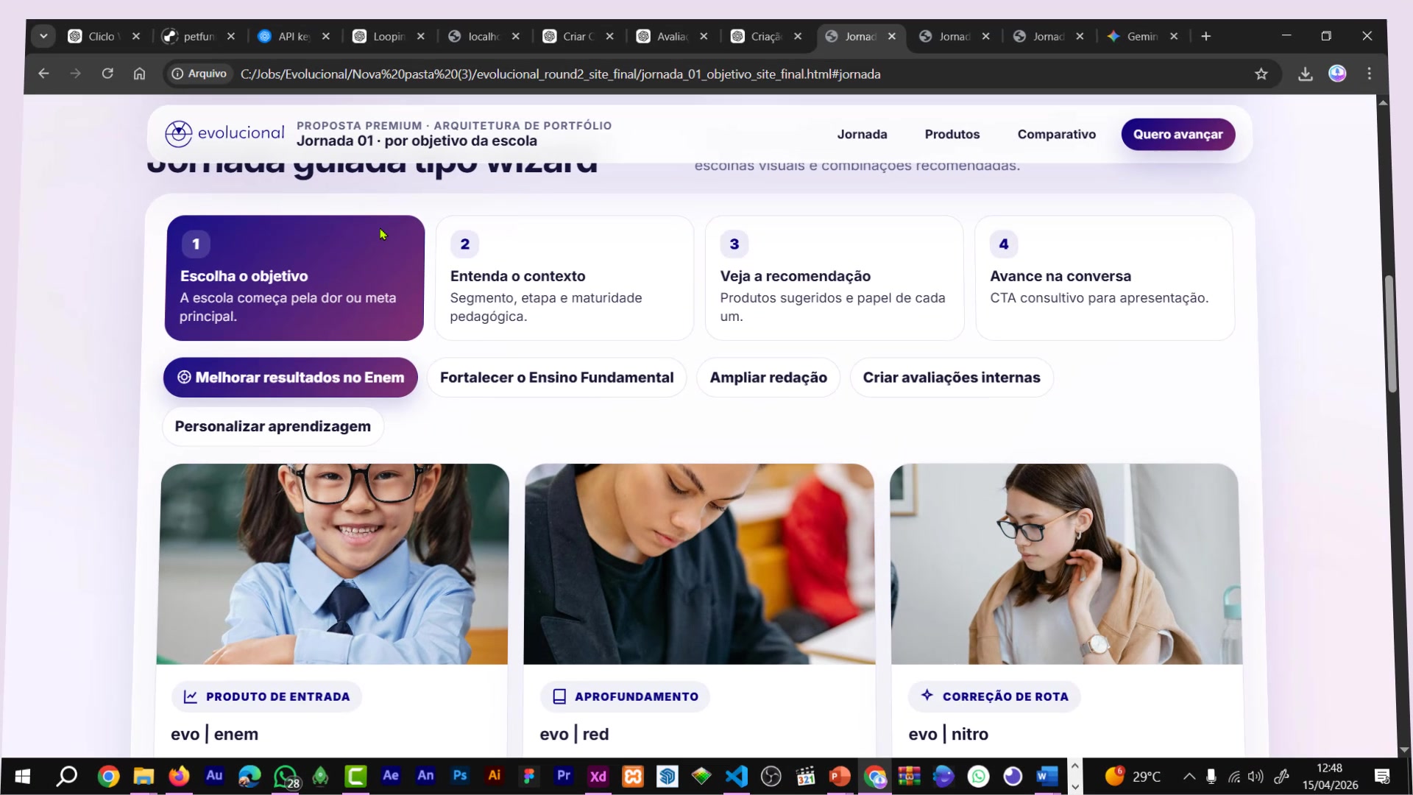Open the volume control in tray
This screenshot has width=1413, height=795.
pyautogui.click(x=1256, y=776)
